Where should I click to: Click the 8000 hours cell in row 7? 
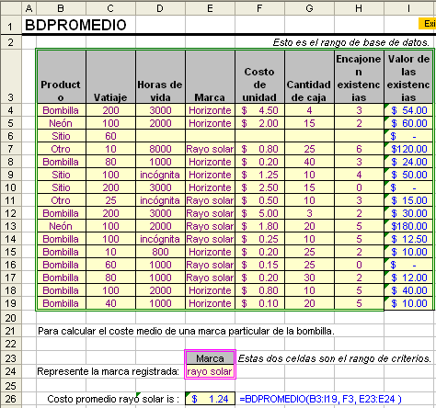[160, 149]
